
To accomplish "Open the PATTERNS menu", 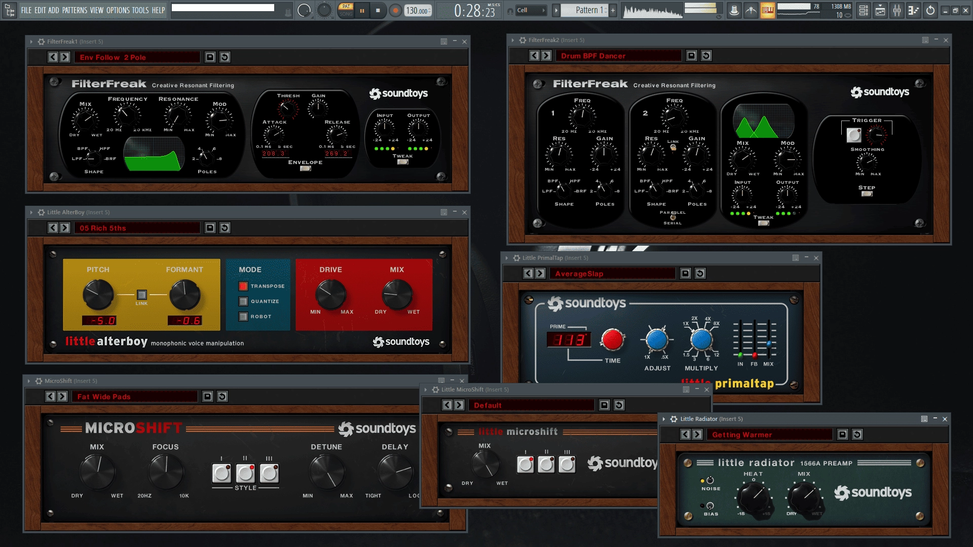I will pyautogui.click(x=74, y=10).
